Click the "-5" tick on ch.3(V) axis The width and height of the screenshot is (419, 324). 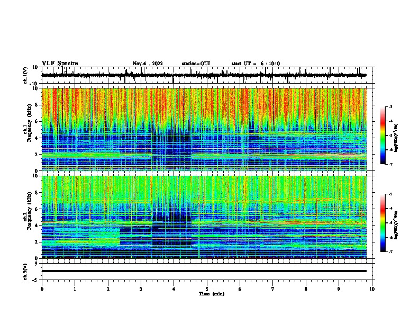pos(36,280)
